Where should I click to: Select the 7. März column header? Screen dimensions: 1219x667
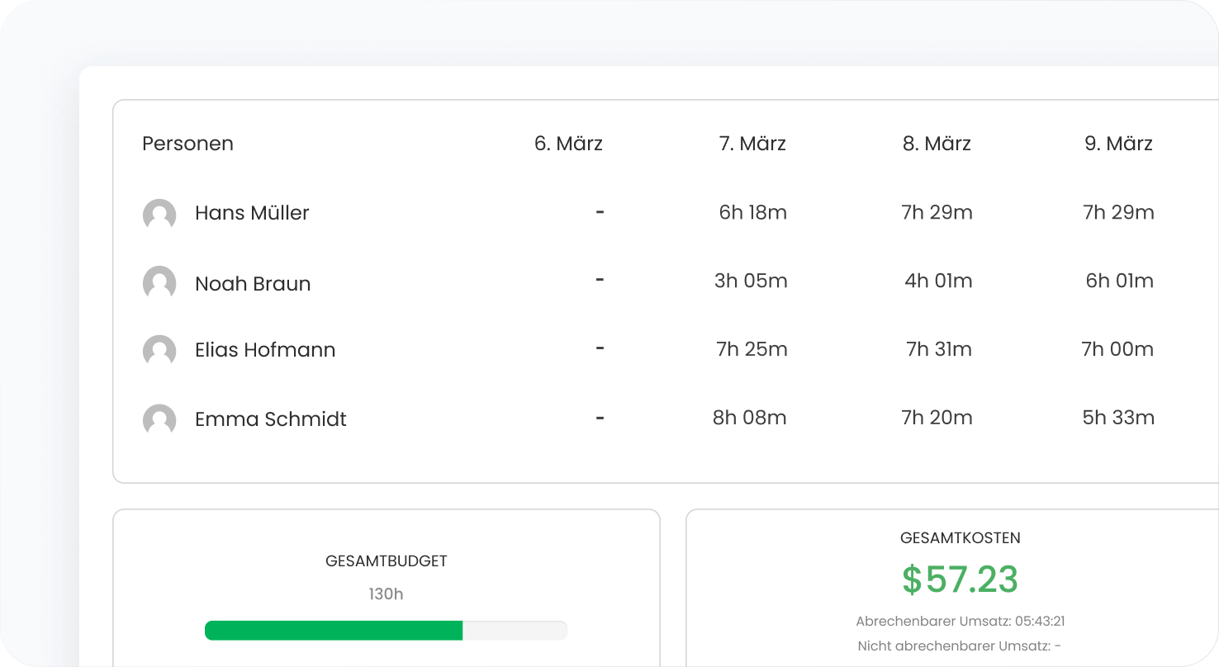tap(752, 144)
